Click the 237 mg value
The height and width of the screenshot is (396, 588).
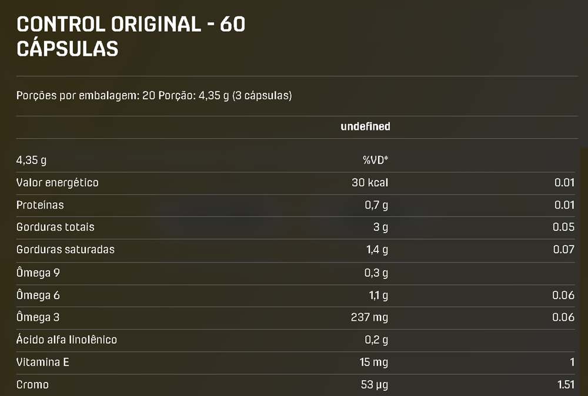(369, 317)
